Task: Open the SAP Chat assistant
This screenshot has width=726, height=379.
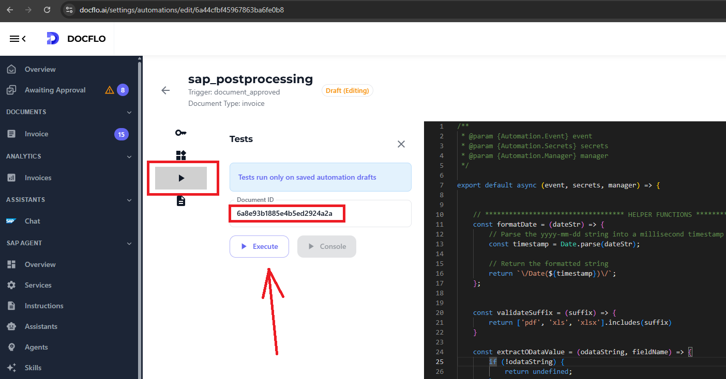Action: coord(32,221)
